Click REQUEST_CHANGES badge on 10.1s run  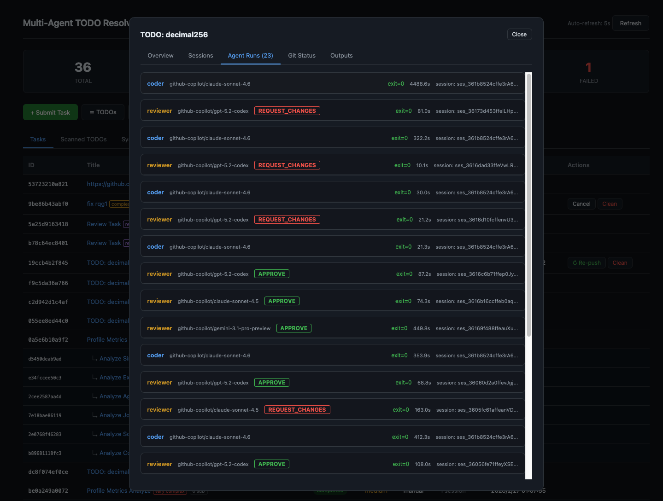tap(287, 165)
